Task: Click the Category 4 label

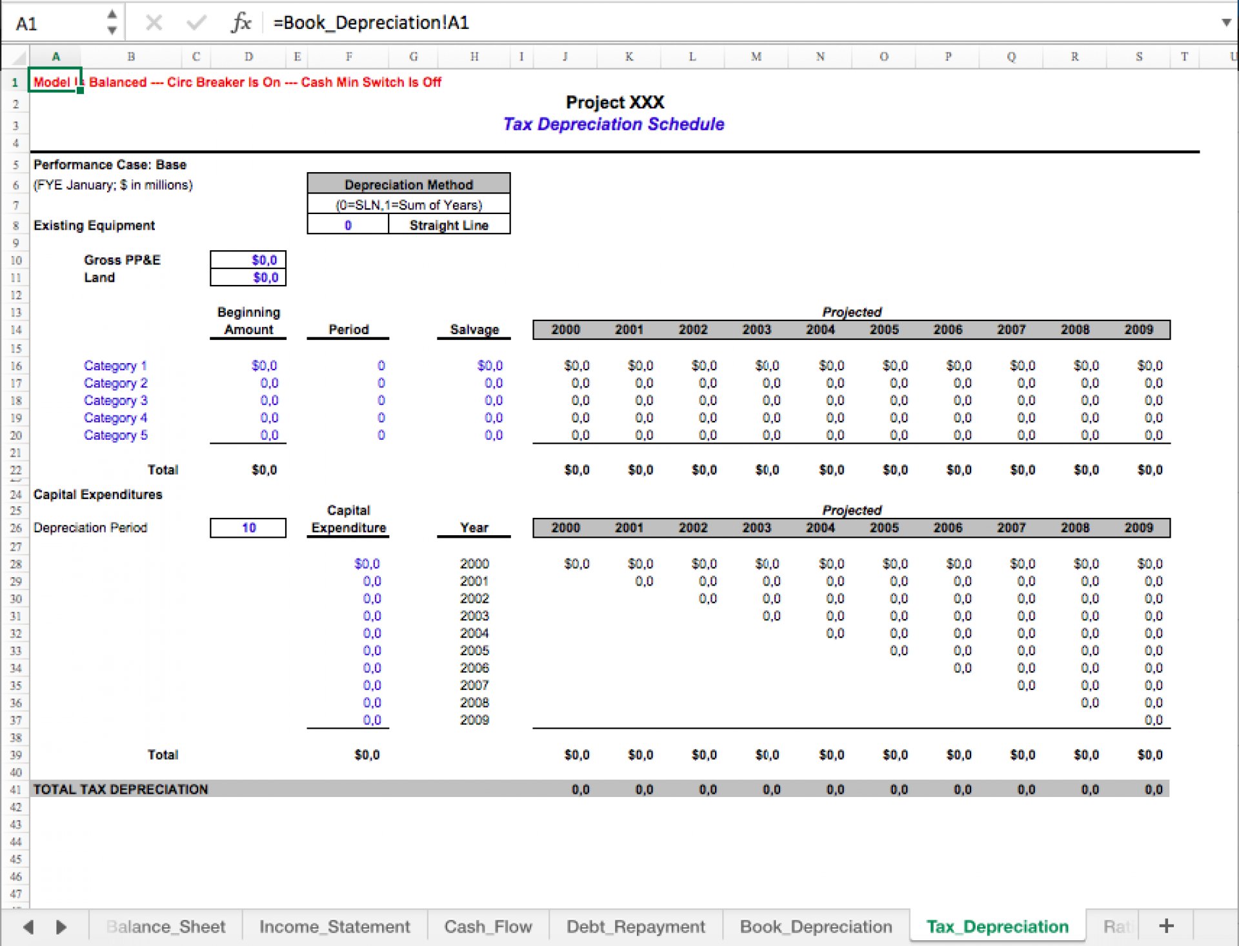Action: click(x=116, y=418)
